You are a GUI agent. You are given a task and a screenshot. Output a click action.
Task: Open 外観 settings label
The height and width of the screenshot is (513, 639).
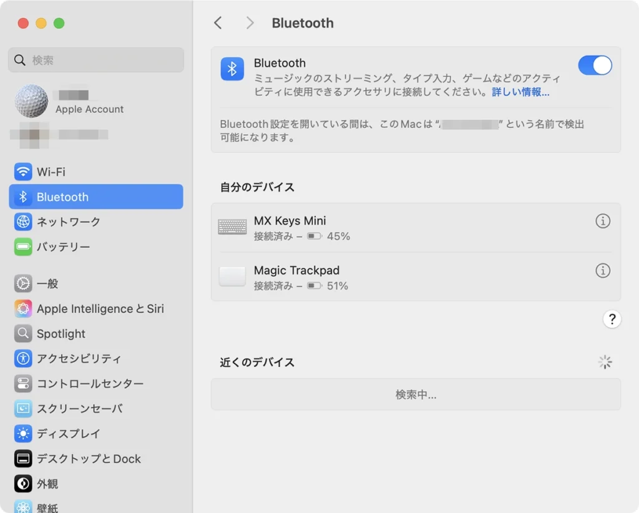coord(47,484)
